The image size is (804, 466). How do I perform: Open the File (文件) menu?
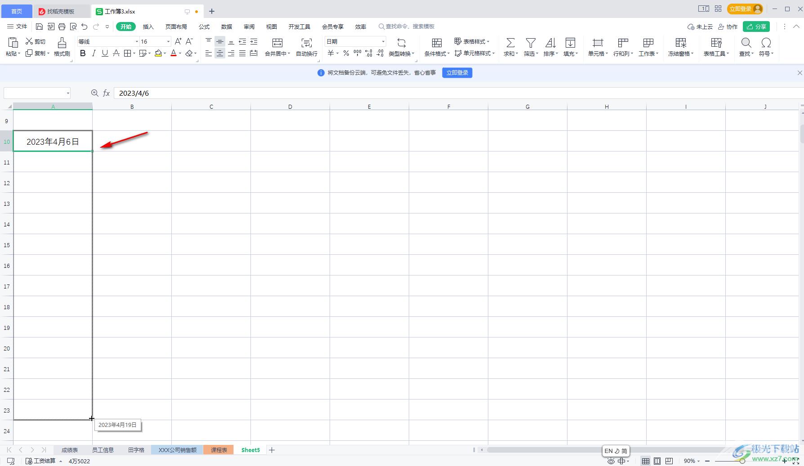tap(17, 27)
